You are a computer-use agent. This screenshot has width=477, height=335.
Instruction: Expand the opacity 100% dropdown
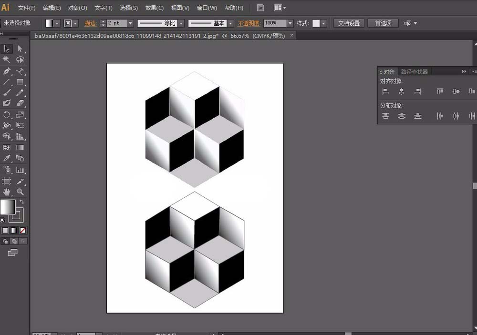coord(290,23)
